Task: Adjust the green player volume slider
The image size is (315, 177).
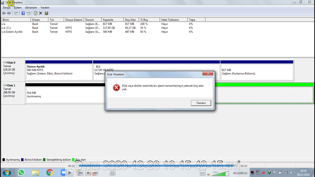Action: [220, 174]
